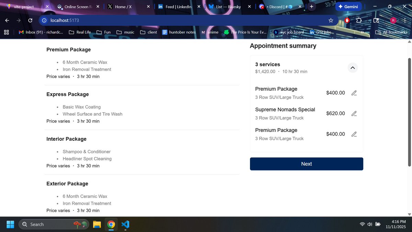The width and height of the screenshot is (412, 232).
Task: View site information for localhost
Action: click(44, 20)
